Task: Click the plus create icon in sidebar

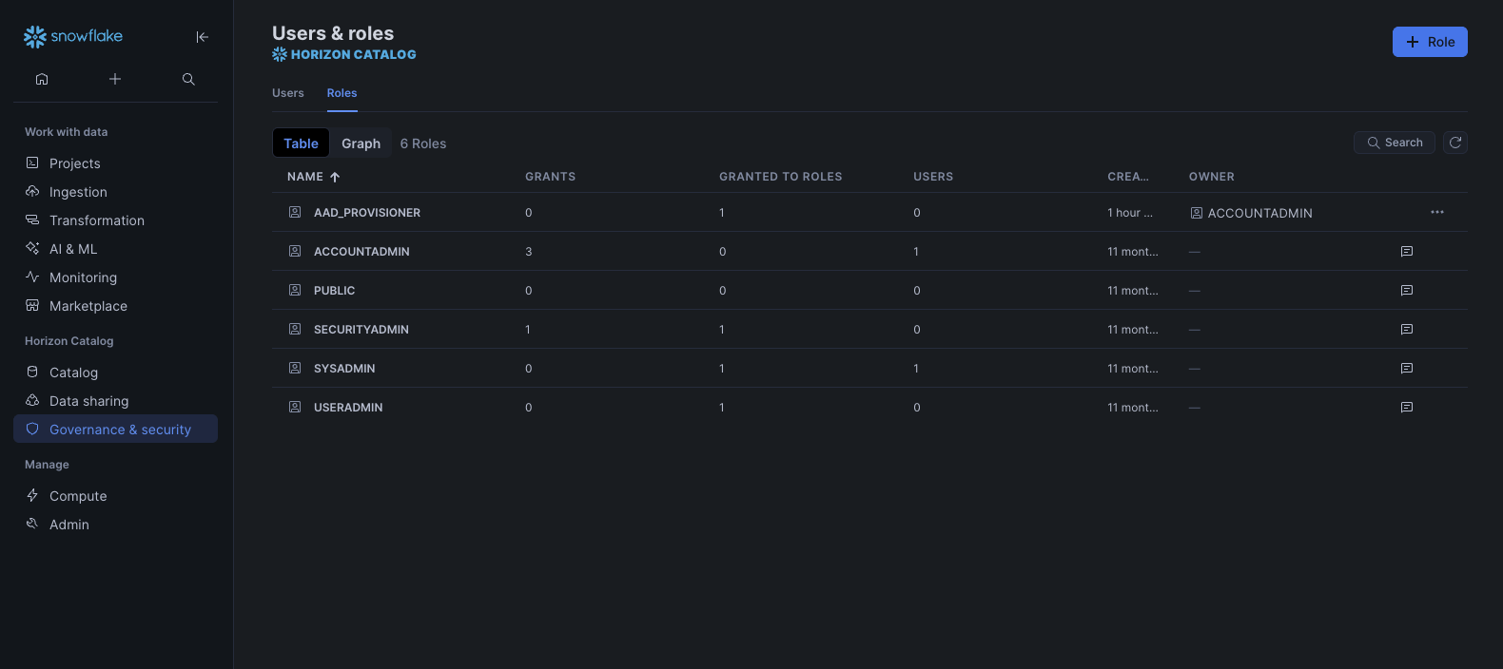Action: click(x=115, y=79)
